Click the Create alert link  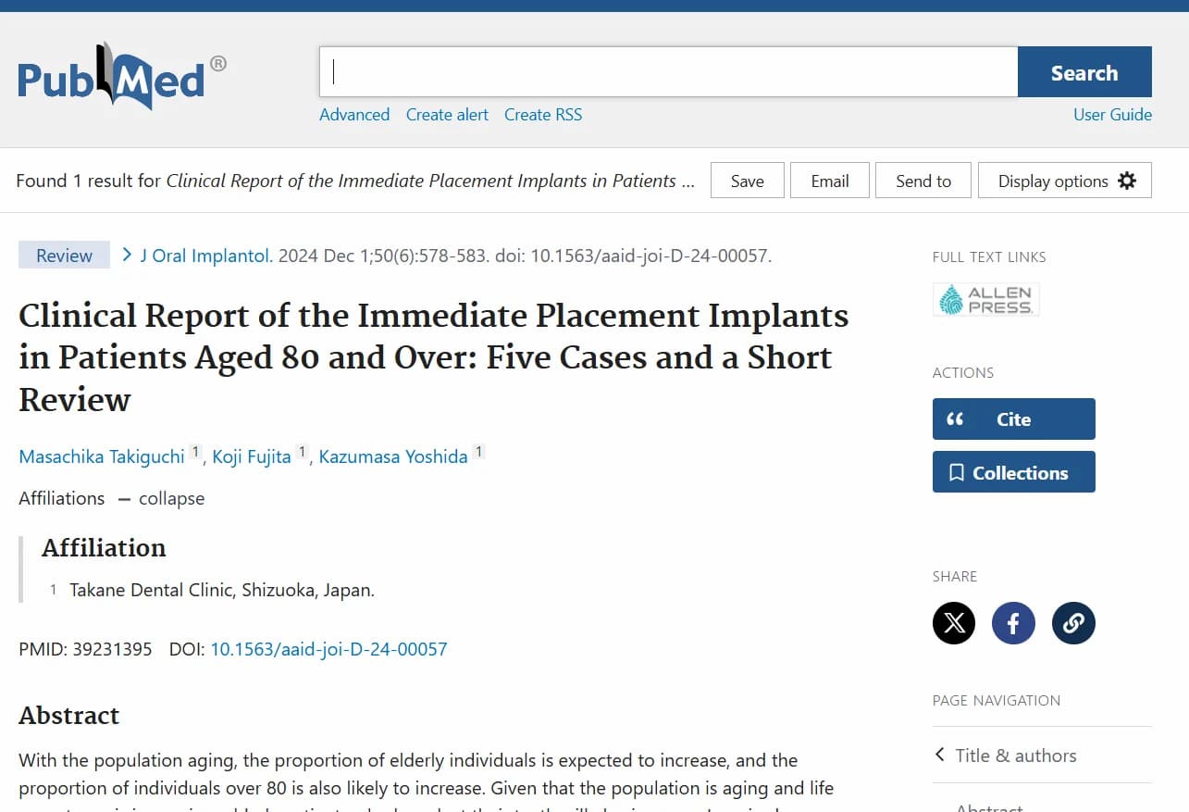(x=447, y=115)
